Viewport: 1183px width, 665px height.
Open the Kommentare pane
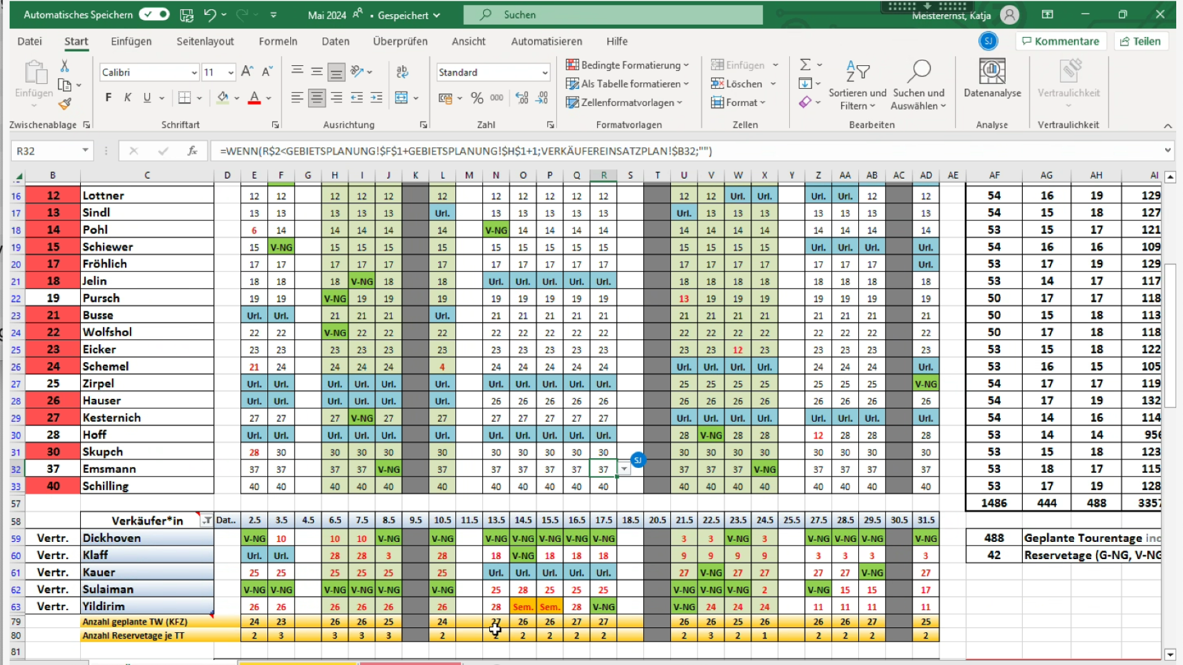[x=1061, y=41]
